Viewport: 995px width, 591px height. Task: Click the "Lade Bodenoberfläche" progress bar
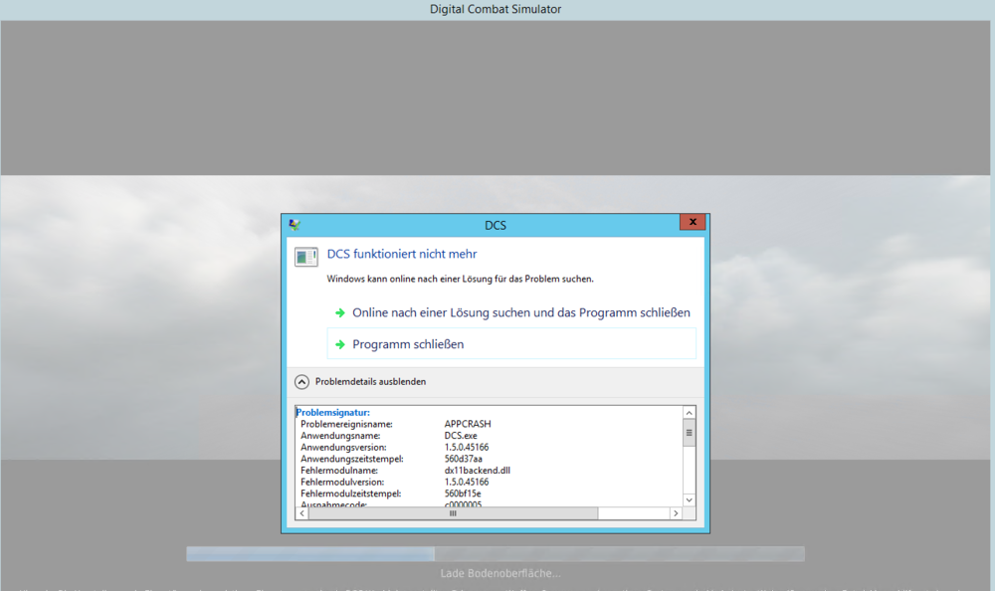(x=495, y=553)
